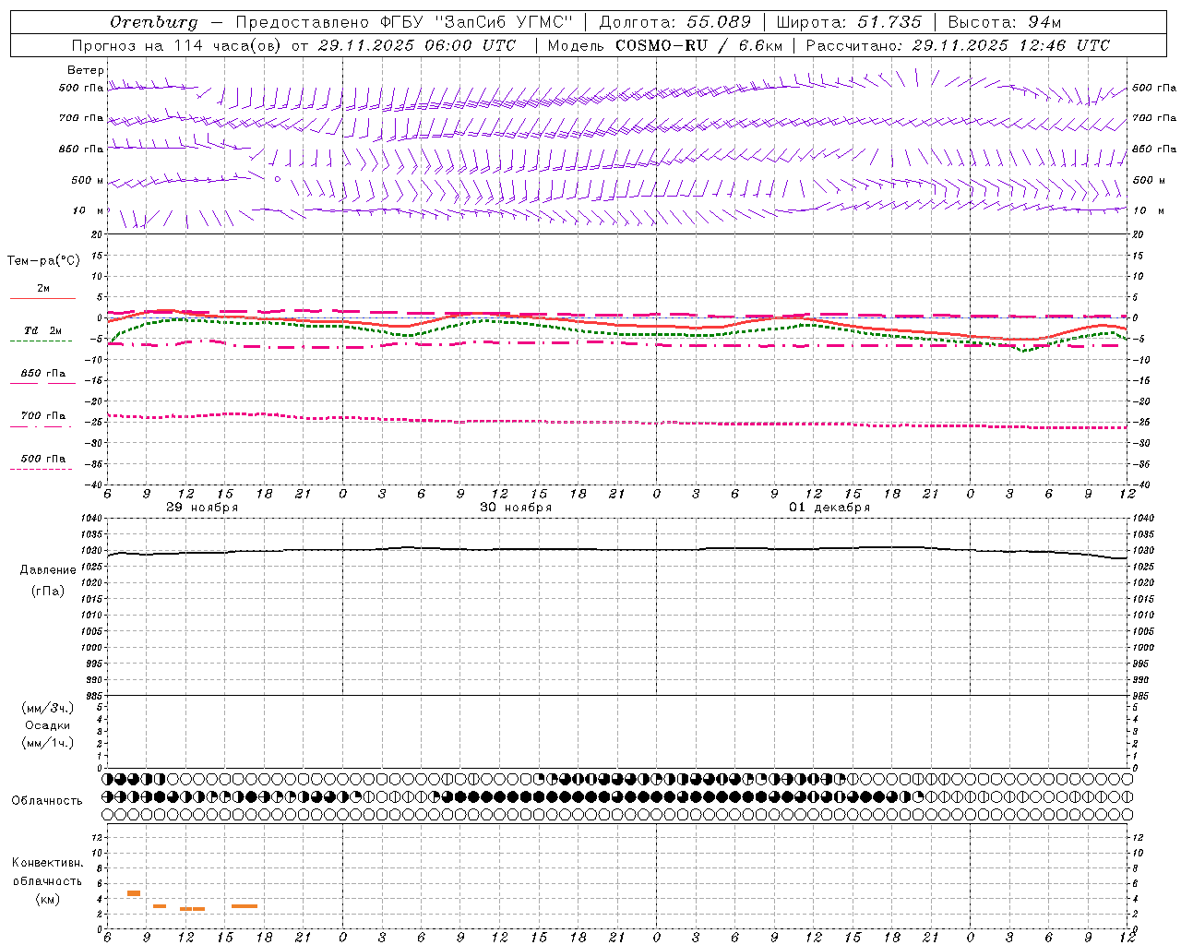
Task: Click the '(гПа)' pressure unit label
Action: pos(48,592)
